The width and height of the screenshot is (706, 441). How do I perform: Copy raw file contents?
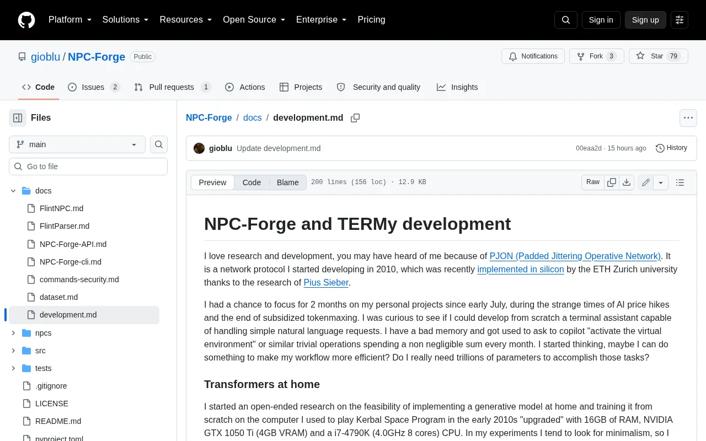coord(612,182)
